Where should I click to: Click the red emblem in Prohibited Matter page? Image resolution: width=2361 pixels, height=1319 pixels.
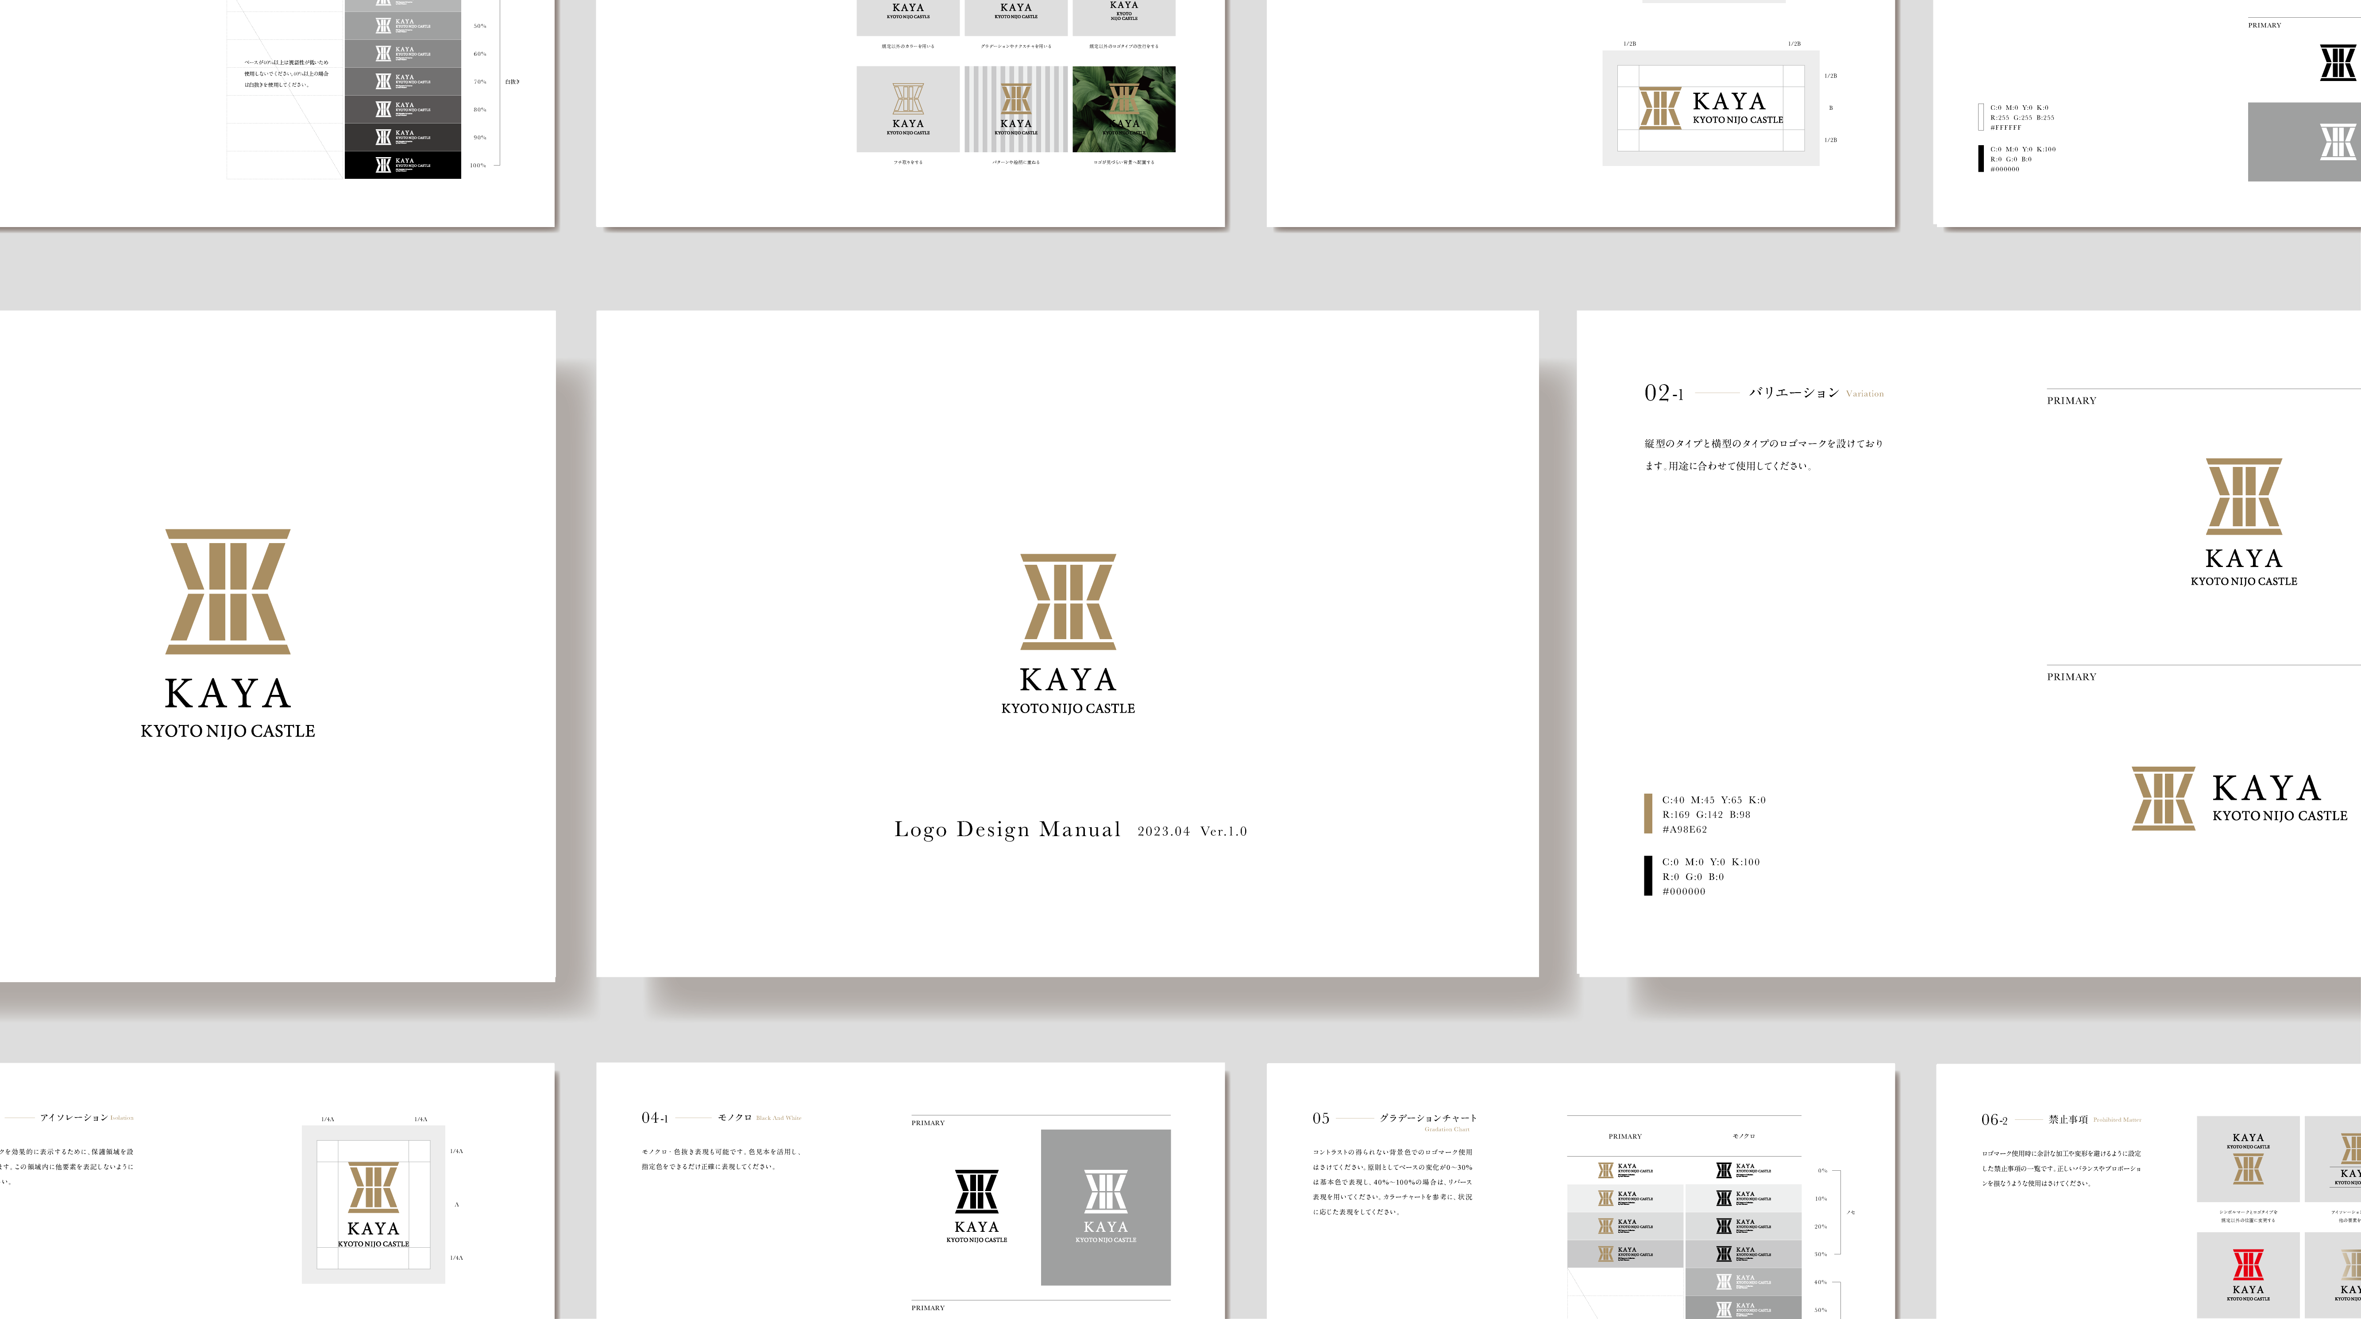pyautogui.click(x=2247, y=1265)
